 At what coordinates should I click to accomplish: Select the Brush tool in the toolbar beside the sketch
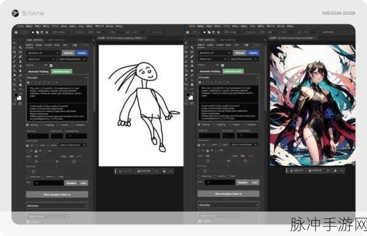tap(20, 57)
